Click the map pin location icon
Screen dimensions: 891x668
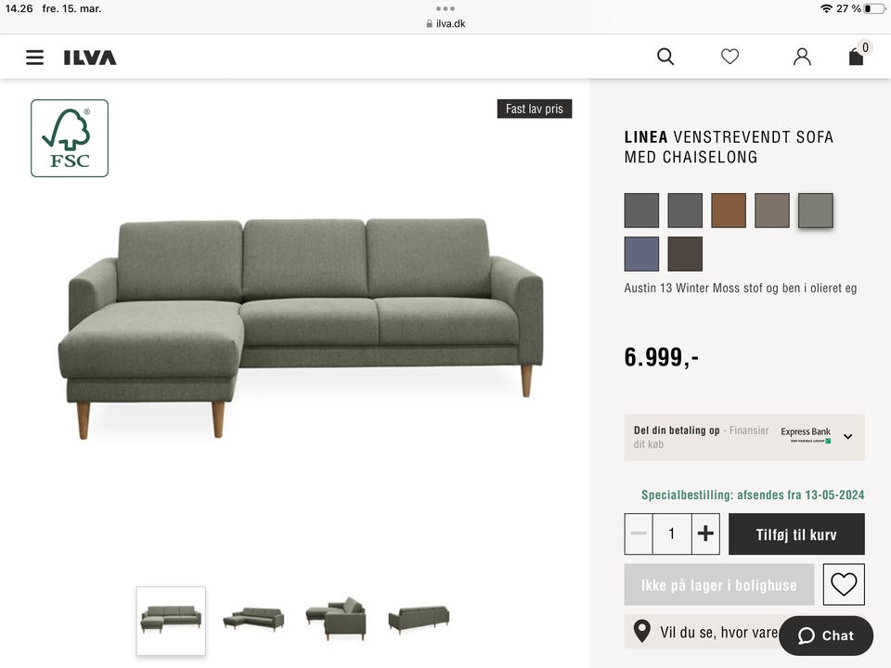pyautogui.click(x=642, y=631)
